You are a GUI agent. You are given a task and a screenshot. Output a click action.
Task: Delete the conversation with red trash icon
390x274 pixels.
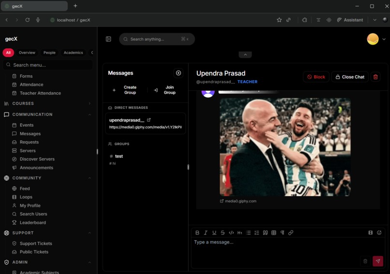(x=375, y=77)
